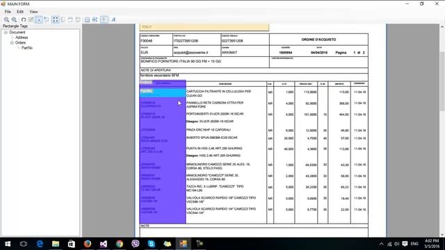Click the undo arrow toolbar icon
Image resolution: width=445 pixels, height=250 pixels.
(24, 19)
